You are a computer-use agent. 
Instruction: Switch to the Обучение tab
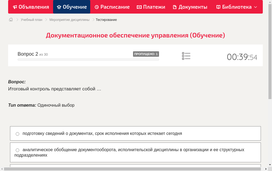click(x=72, y=7)
